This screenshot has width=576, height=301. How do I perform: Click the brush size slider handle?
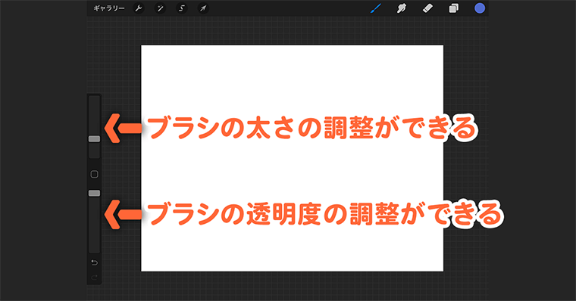click(95, 139)
